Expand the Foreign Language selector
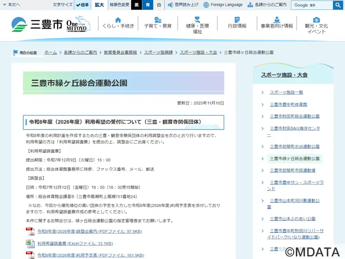The height and width of the screenshot is (259, 345). (223, 5)
